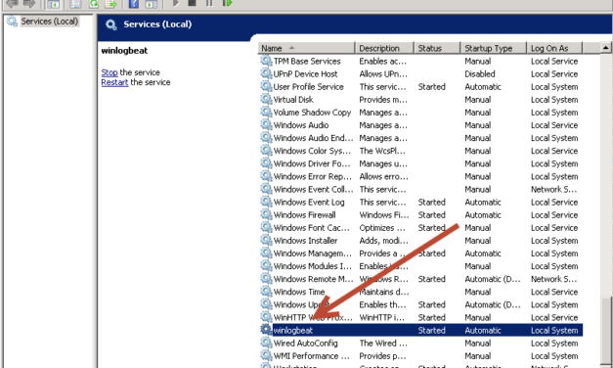Click the gear icon of winlogbeat service
The height and width of the screenshot is (368, 613).
[x=266, y=330]
